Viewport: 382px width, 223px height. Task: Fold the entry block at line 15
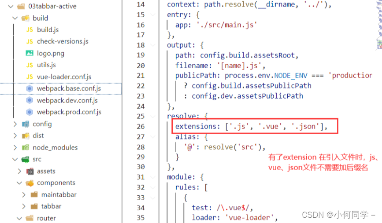tap(153, 15)
